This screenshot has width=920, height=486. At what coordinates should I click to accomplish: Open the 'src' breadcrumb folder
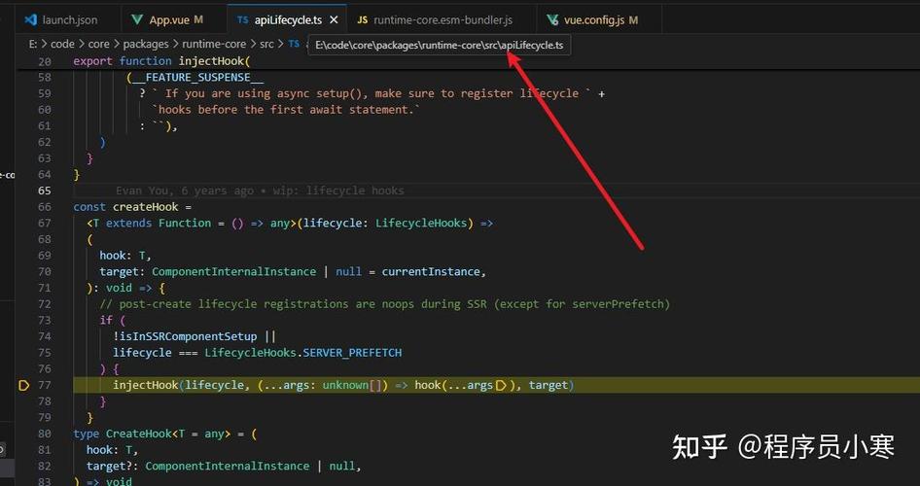(x=266, y=44)
